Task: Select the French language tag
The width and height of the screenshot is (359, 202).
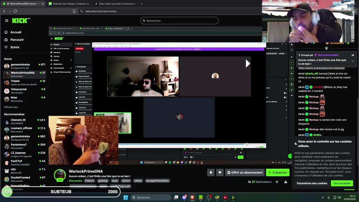Action: (89, 181)
